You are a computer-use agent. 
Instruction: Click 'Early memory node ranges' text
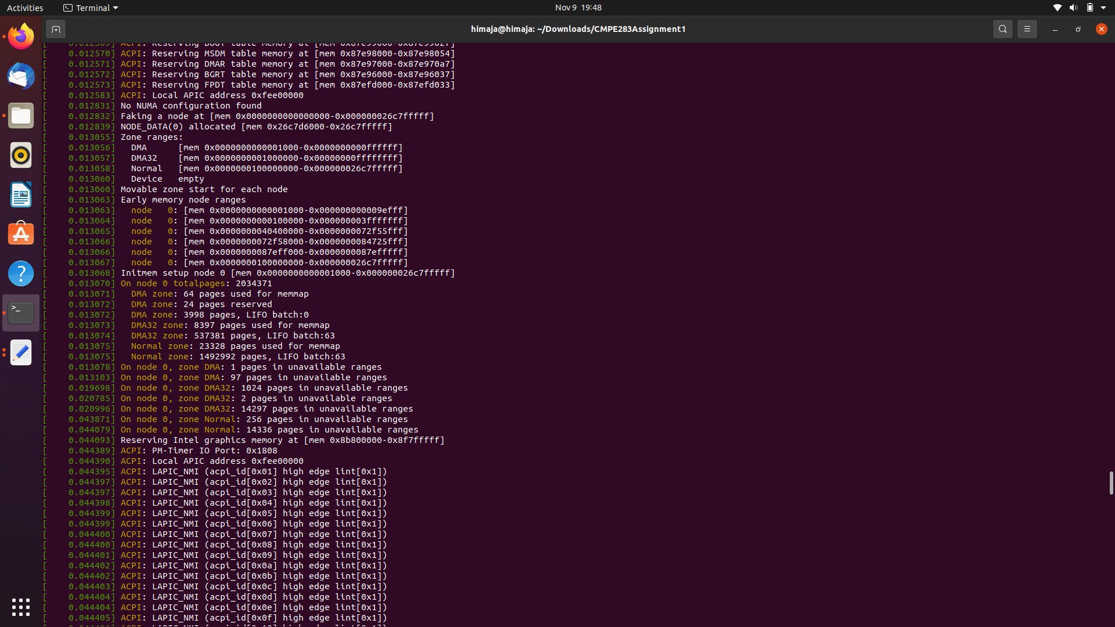coord(183,200)
